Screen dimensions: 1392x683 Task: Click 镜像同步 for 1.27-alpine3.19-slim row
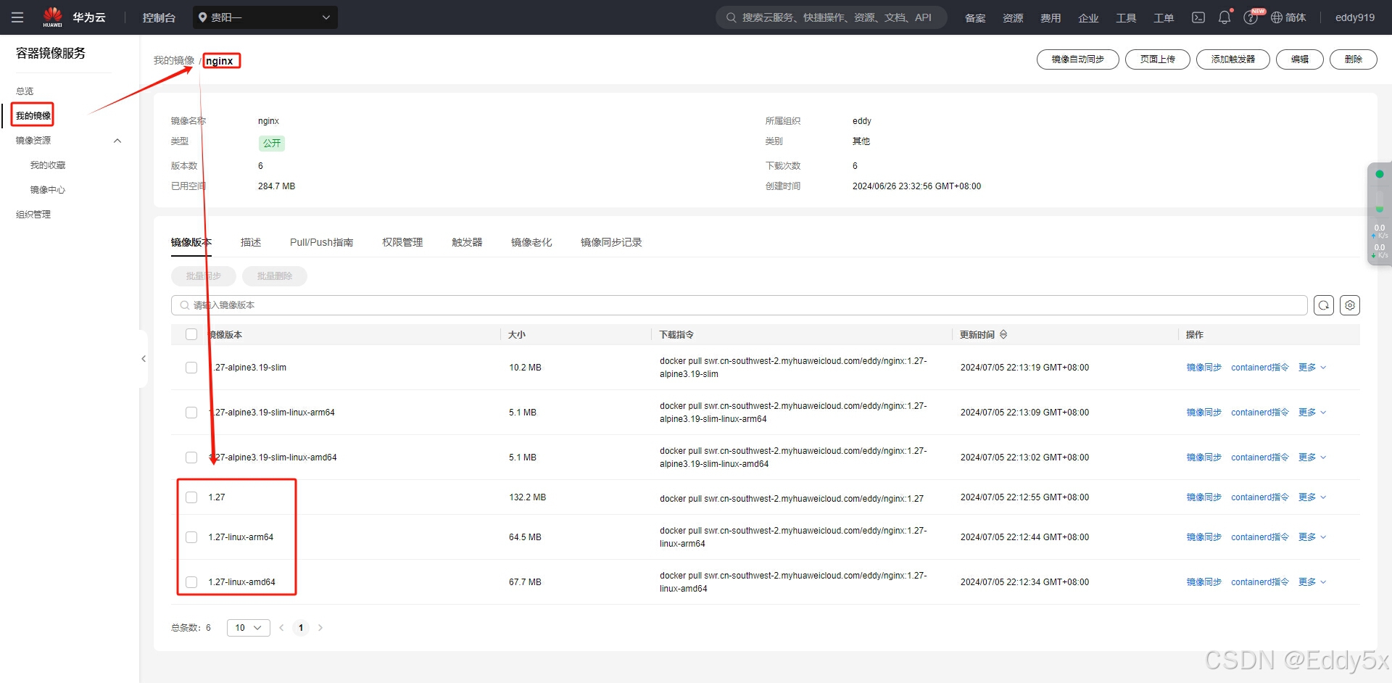(x=1203, y=368)
